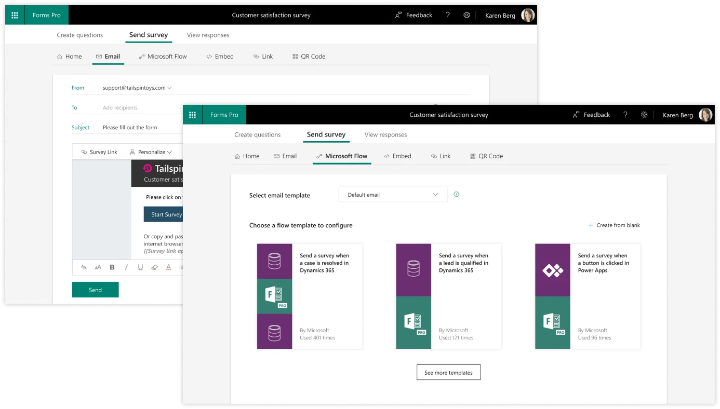Select the QR Code sharing option
This screenshot has width=720, height=409.
coord(486,156)
